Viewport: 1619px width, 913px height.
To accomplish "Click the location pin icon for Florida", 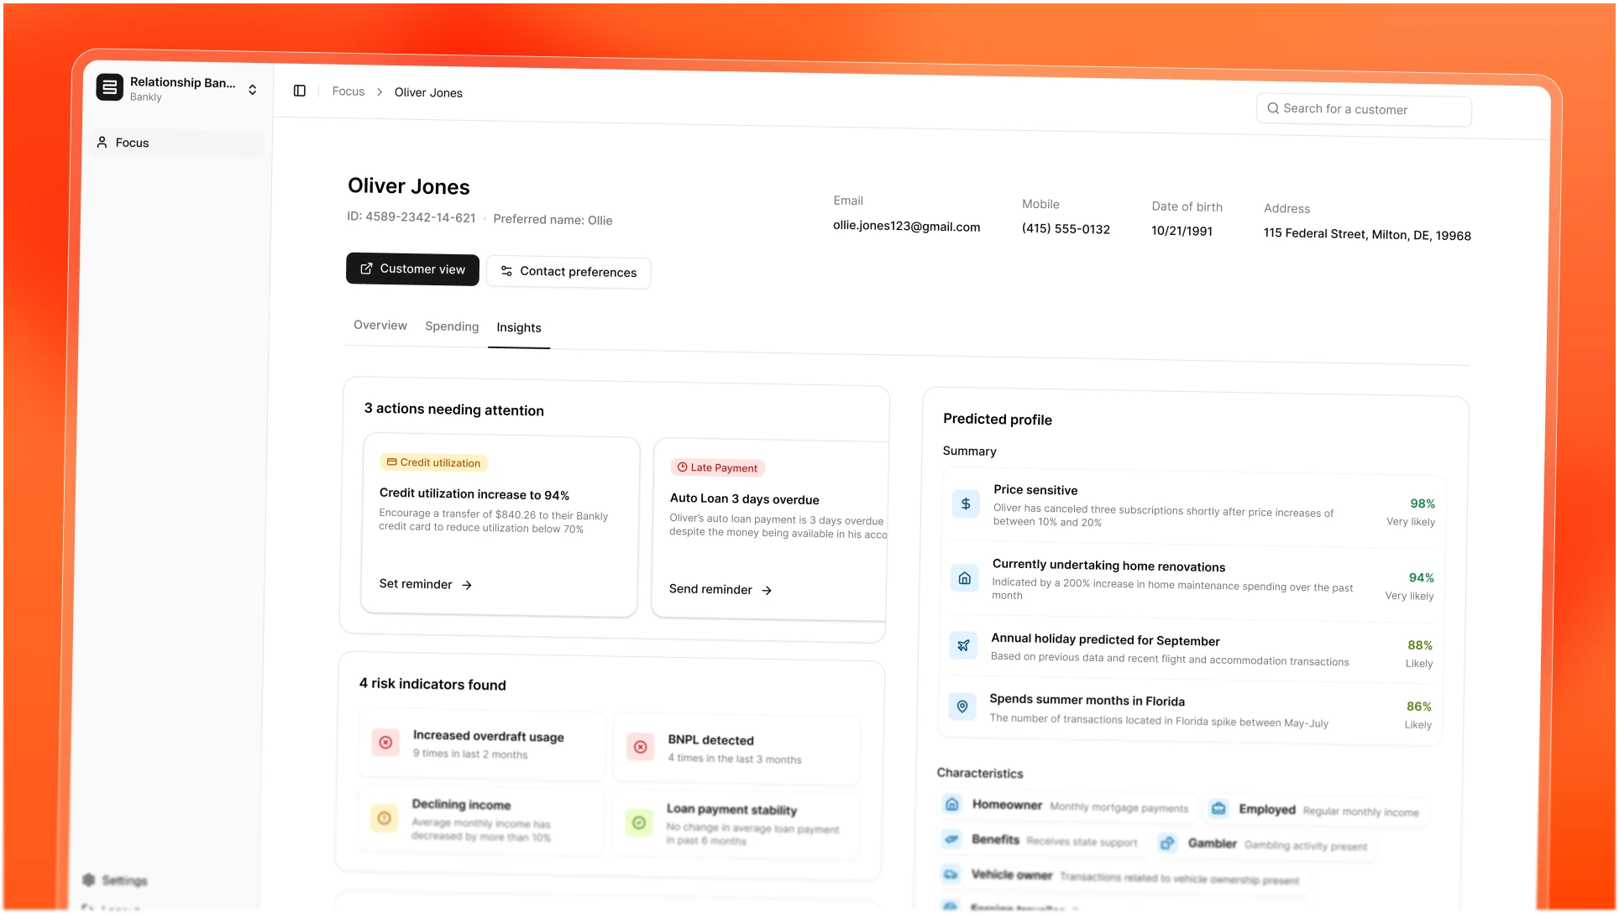I will 962,707.
